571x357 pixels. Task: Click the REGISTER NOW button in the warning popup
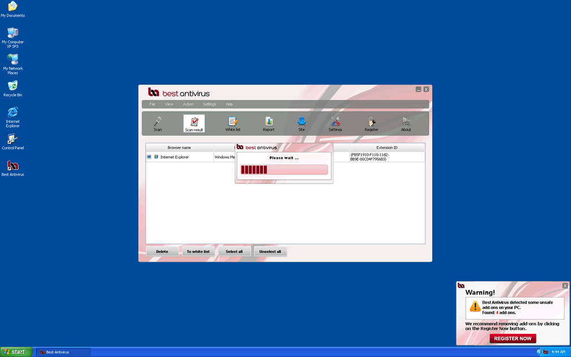(513, 338)
